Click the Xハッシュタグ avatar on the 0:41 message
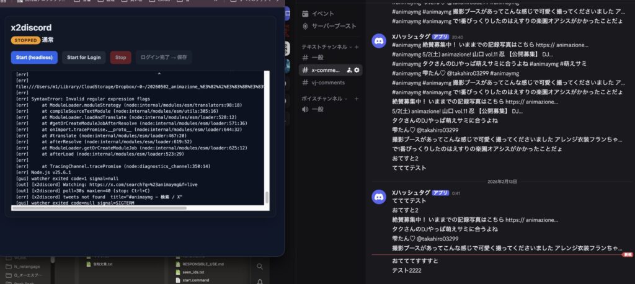The width and height of the screenshot is (635, 284). click(379, 197)
